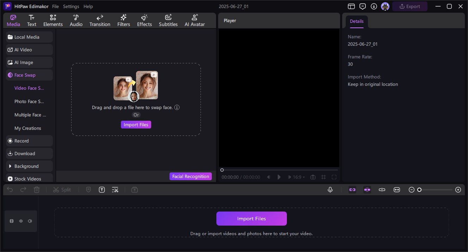The width and height of the screenshot is (468, 252).
Task: Click the text T icon in timeline toolbar
Action: point(102,190)
